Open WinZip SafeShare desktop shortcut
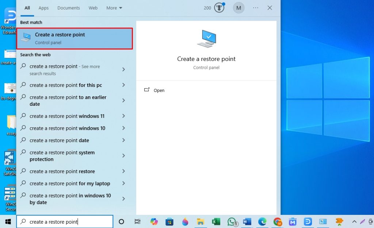The image size is (374, 228). 10,163
